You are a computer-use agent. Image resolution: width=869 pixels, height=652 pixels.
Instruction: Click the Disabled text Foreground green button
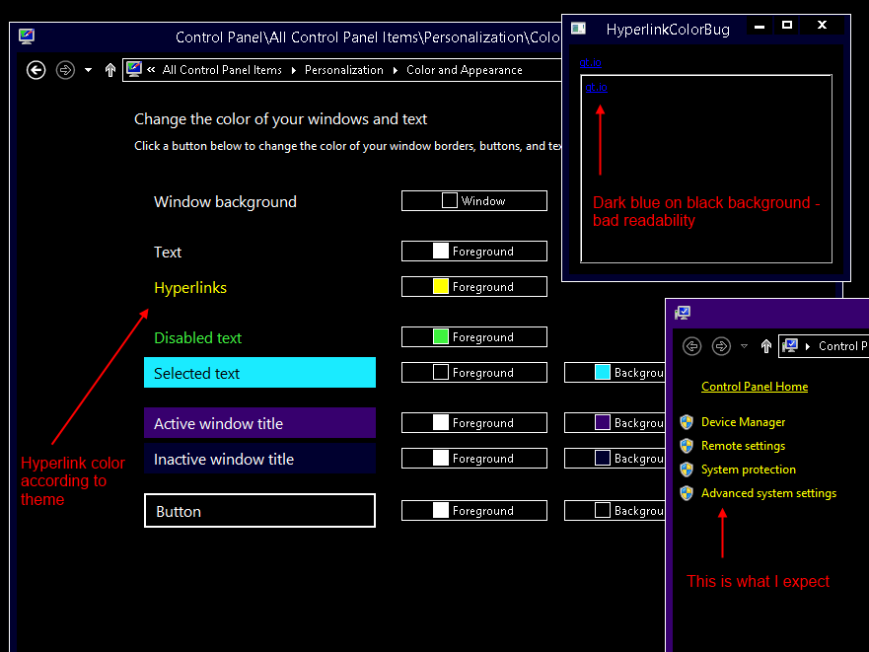[x=474, y=337]
